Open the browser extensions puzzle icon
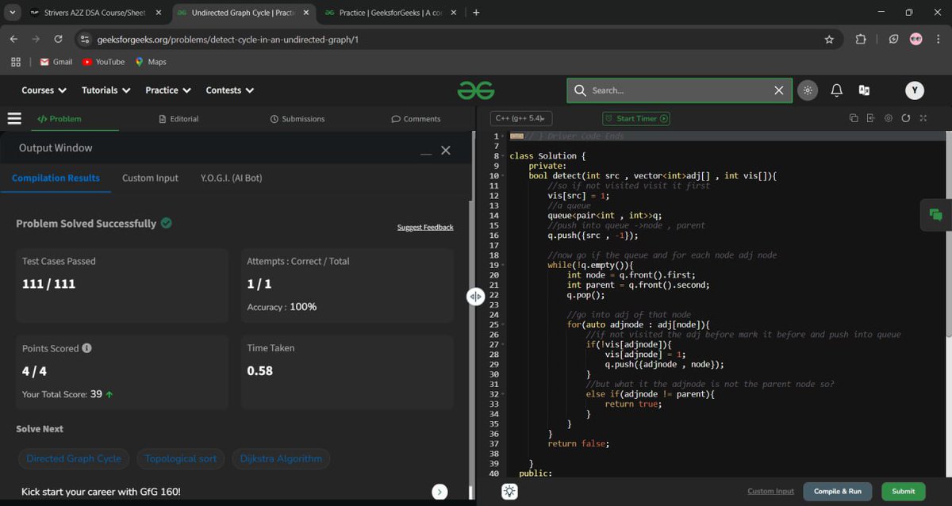Screen dimensions: 952x506 861,39
